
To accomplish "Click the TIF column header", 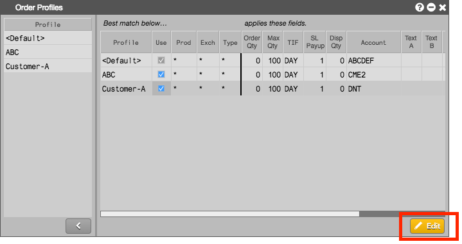I will click(x=293, y=42).
